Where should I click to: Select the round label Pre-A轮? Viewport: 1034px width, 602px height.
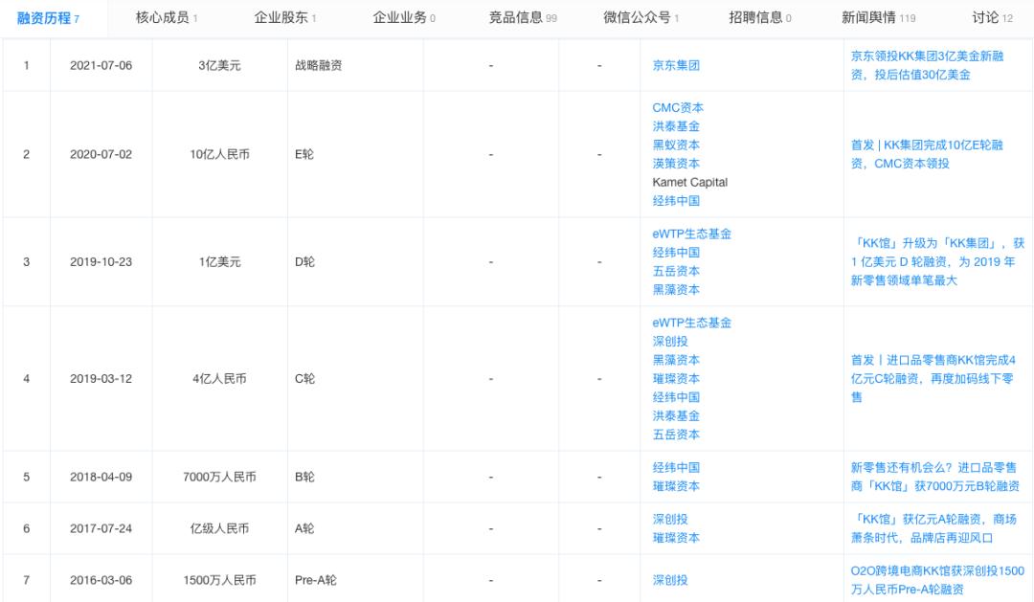tap(315, 580)
